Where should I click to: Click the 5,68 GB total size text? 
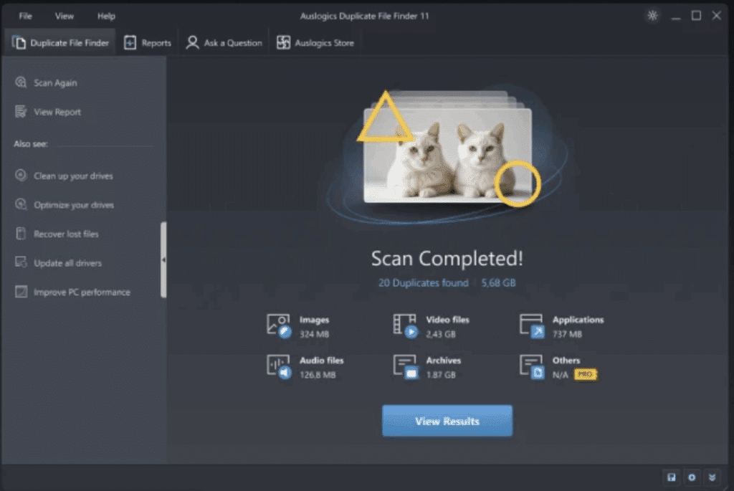[498, 282]
